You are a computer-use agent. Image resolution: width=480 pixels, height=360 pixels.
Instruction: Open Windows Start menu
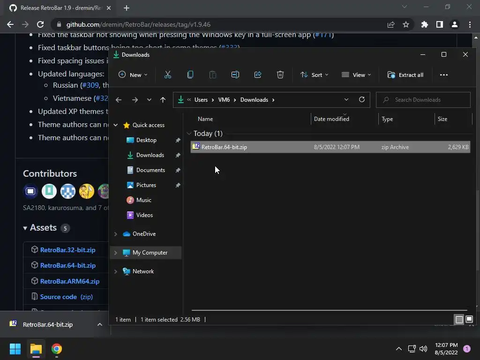coord(15,349)
